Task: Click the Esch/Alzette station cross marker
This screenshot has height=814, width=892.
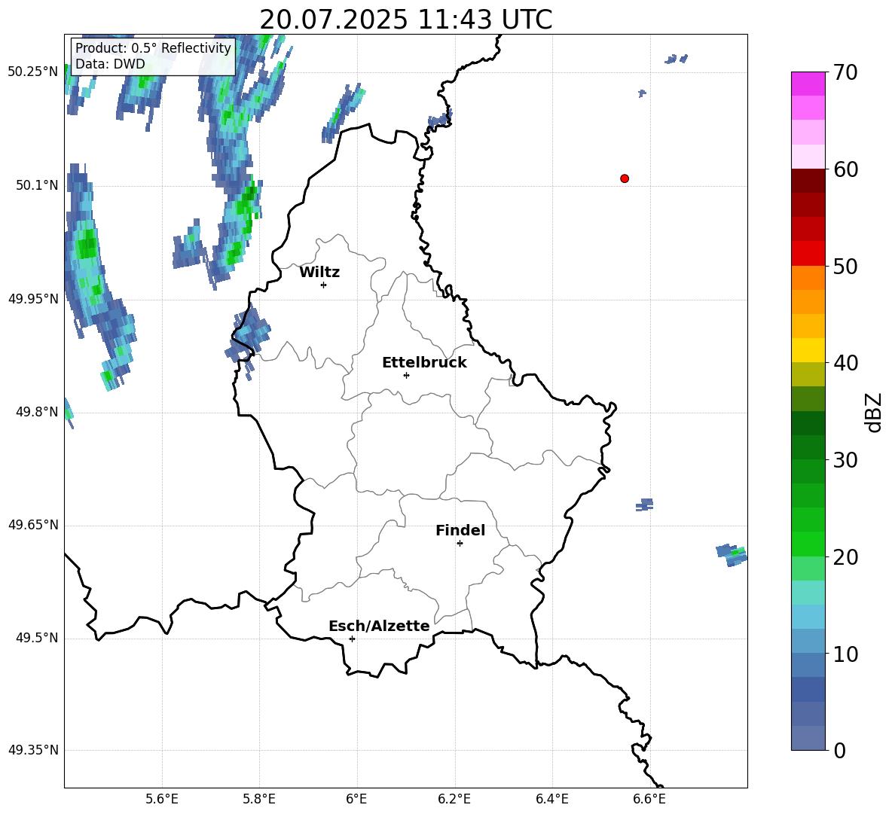Action: tap(352, 639)
